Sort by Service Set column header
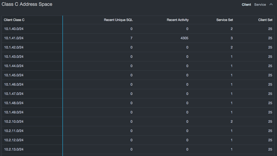The height and width of the screenshot is (156, 277). (x=224, y=20)
